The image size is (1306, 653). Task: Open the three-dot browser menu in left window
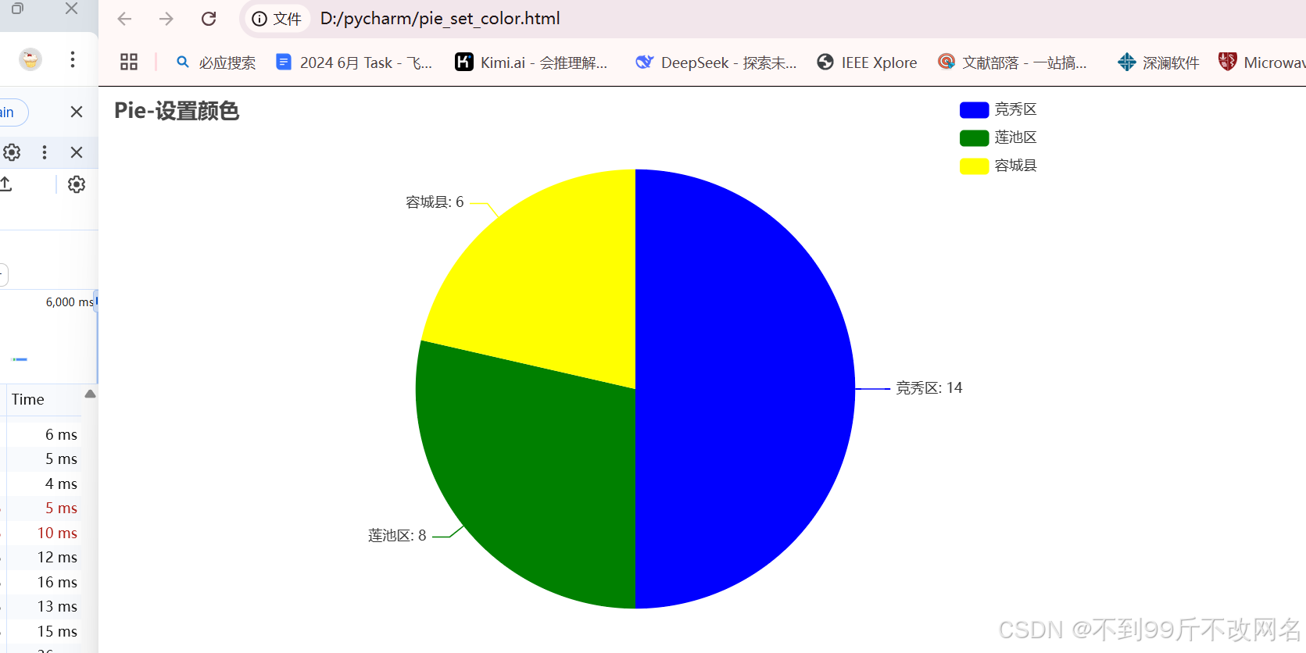click(73, 59)
